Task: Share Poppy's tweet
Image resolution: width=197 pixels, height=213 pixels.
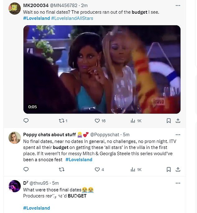Action: (178, 169)
